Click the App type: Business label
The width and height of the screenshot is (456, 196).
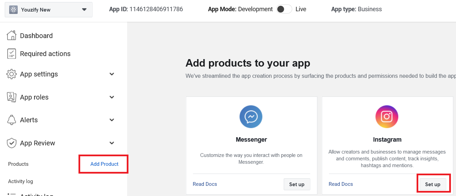(356, 9)
